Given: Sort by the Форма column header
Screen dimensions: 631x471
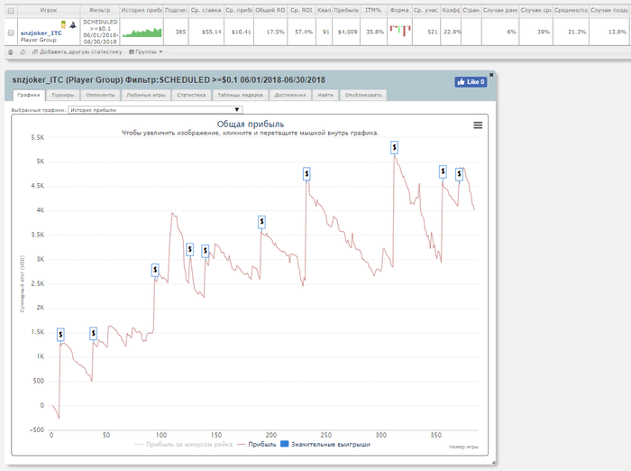Looking at the screenshot, I should coord(399,10).
